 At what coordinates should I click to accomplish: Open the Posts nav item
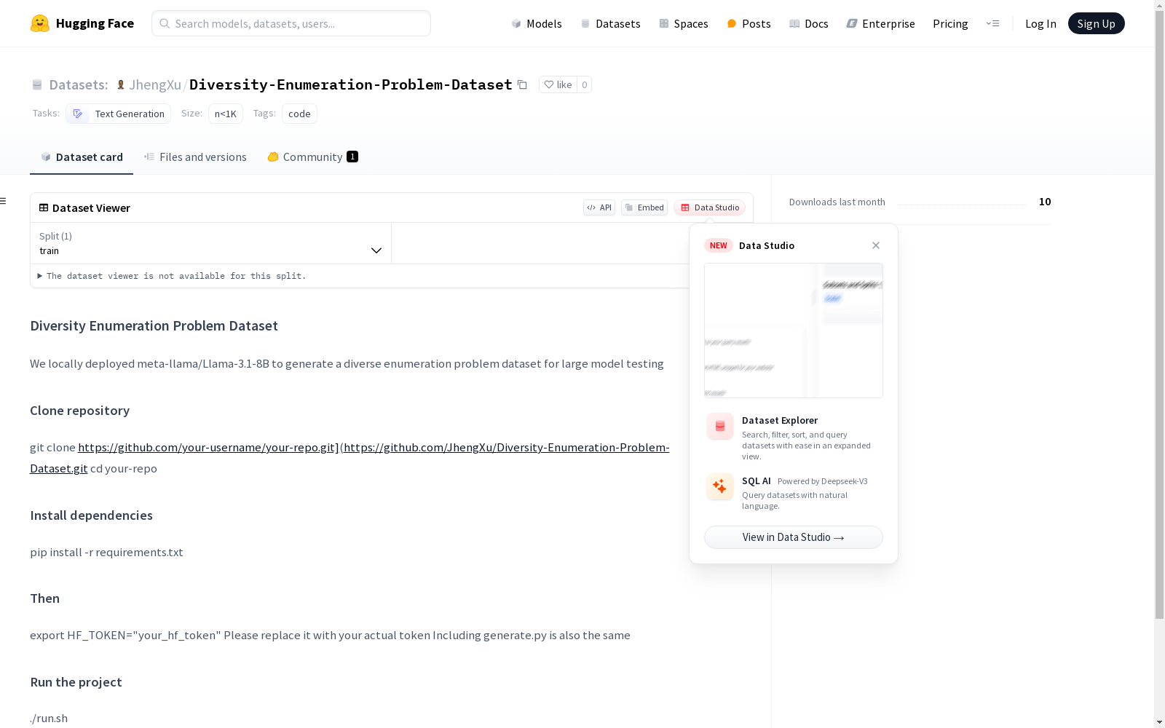749,23
